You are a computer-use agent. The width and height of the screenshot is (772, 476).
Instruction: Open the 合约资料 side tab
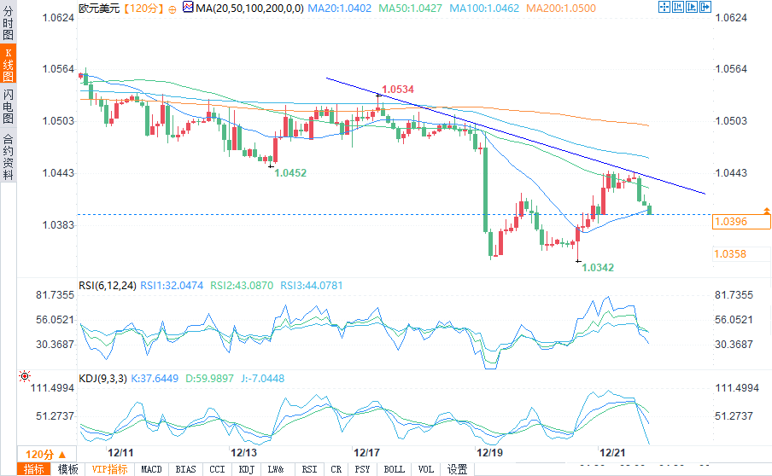pyautogui.click(x=8, y=156)
